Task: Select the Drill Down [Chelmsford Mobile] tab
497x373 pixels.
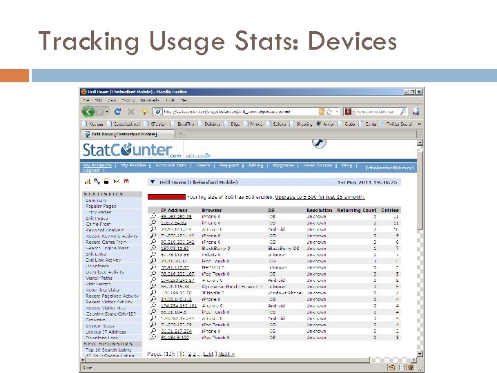Action: click(x=128, y=134)
